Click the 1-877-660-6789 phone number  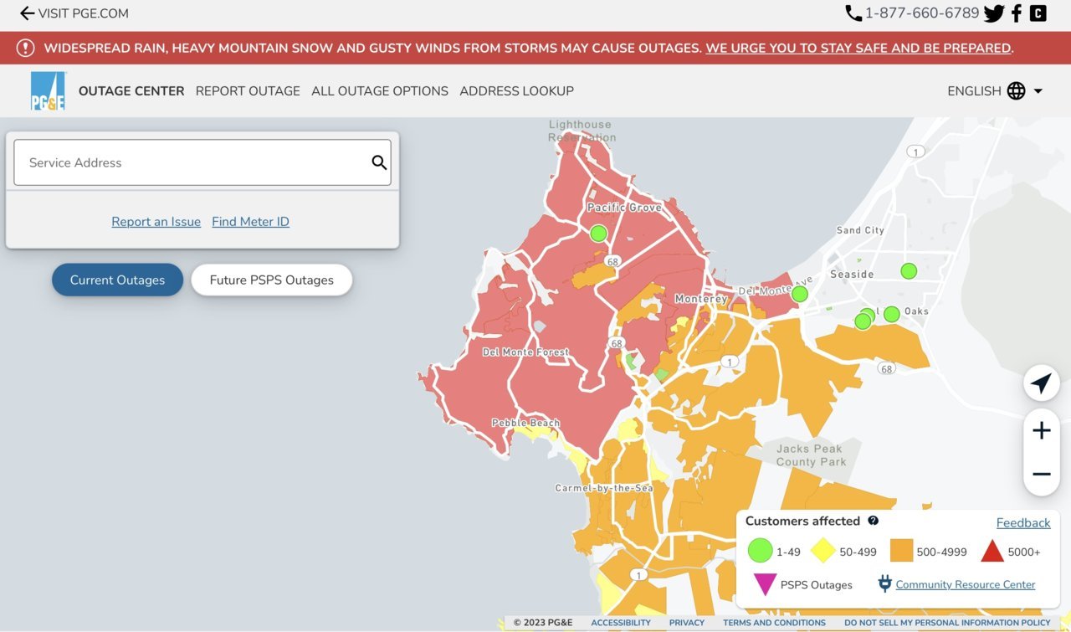[x=922, y=13]
